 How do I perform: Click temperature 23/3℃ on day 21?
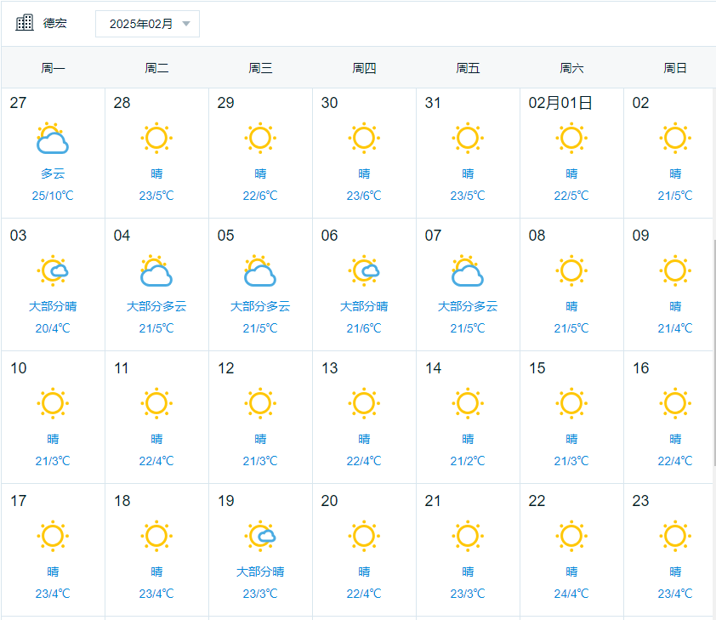(468, 593)
